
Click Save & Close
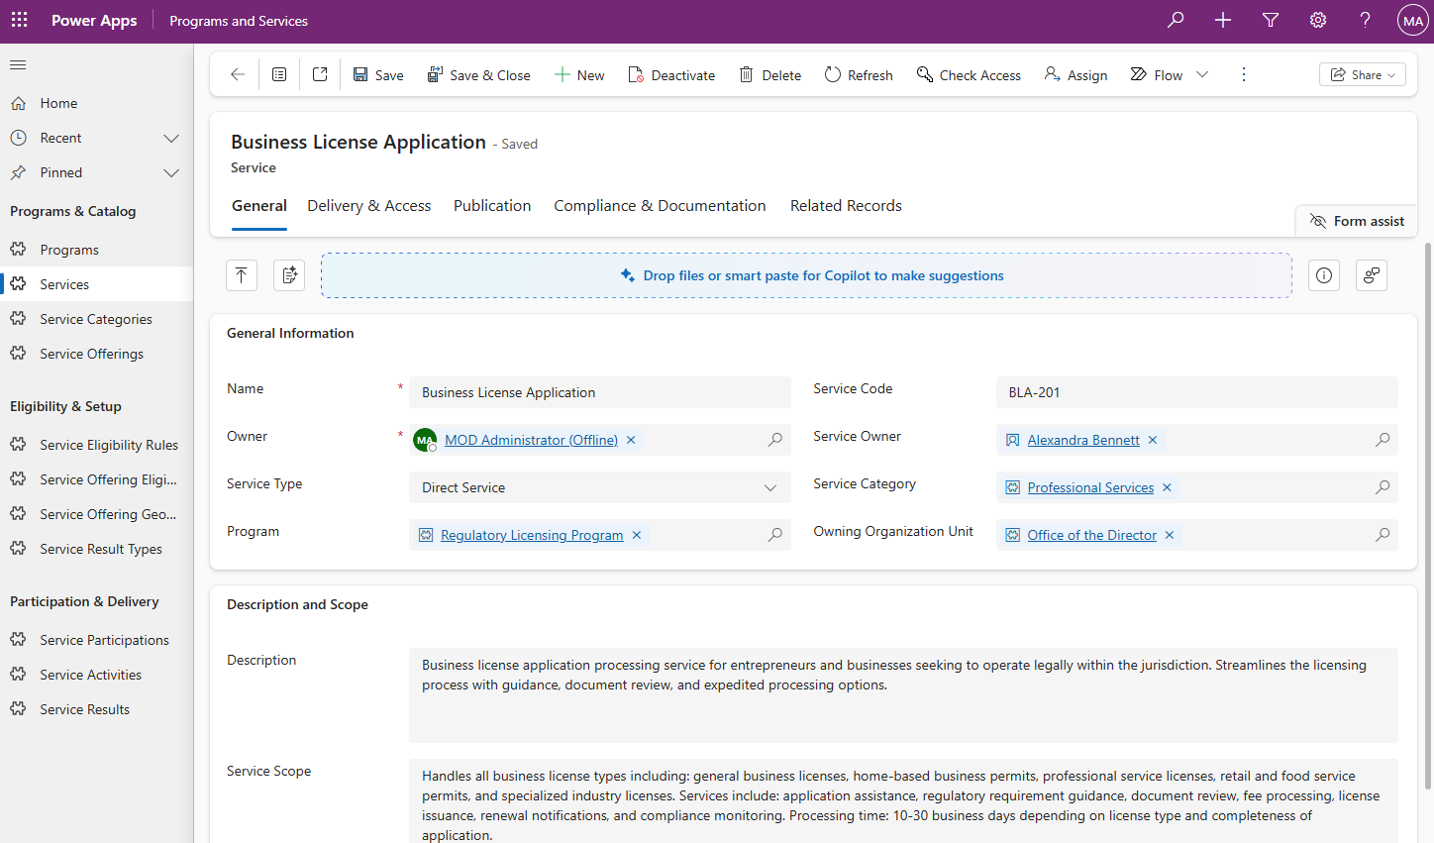pos(478,75)
